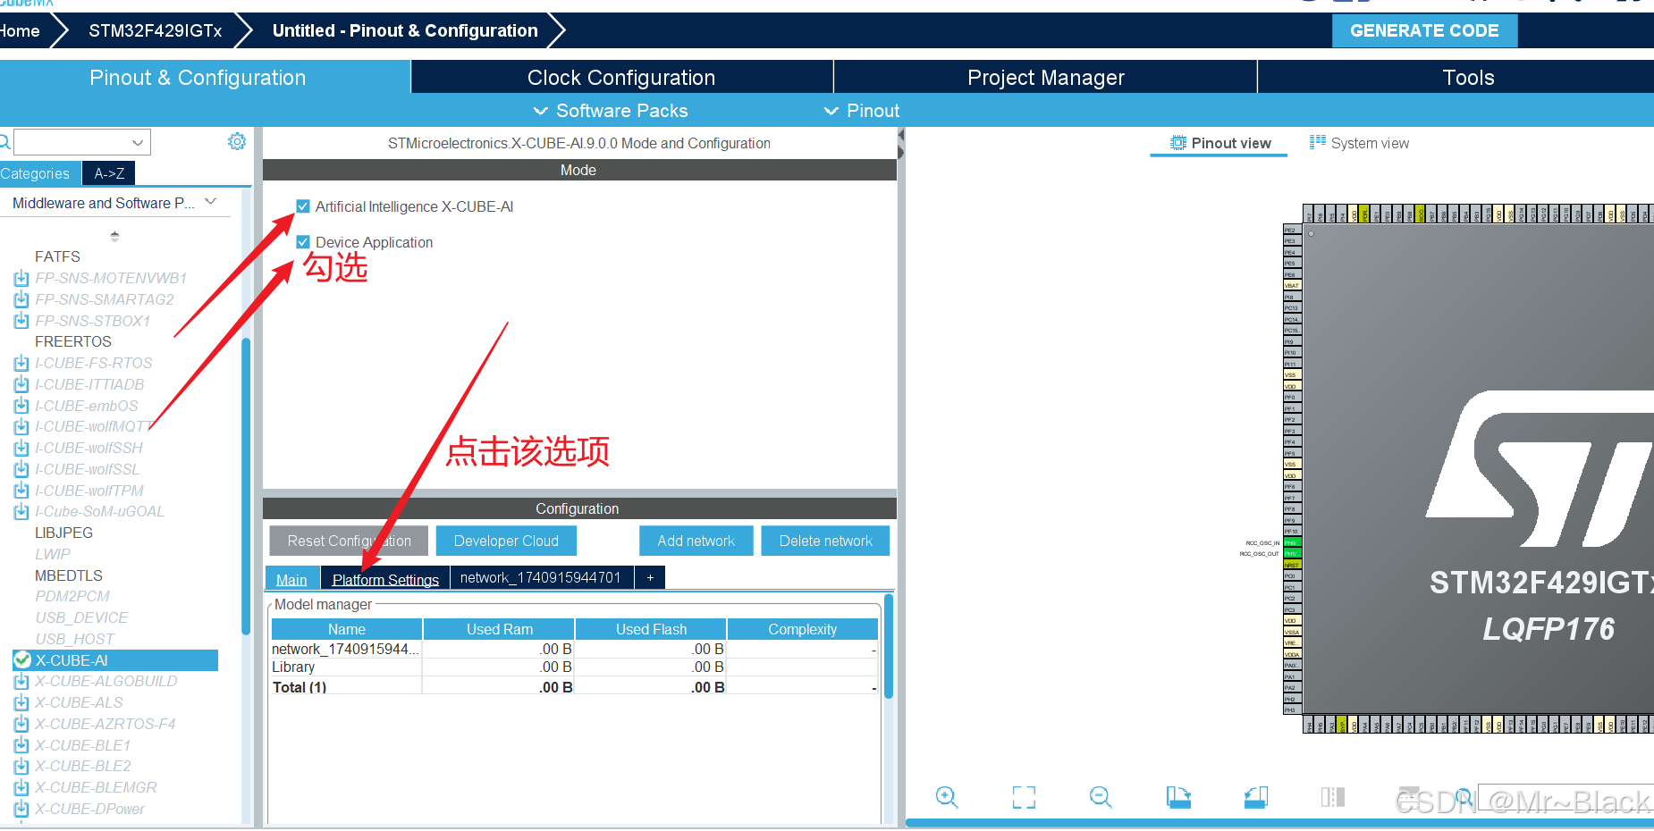
Task: Select FREERTOS in middleware list
Action: [72, 341]
